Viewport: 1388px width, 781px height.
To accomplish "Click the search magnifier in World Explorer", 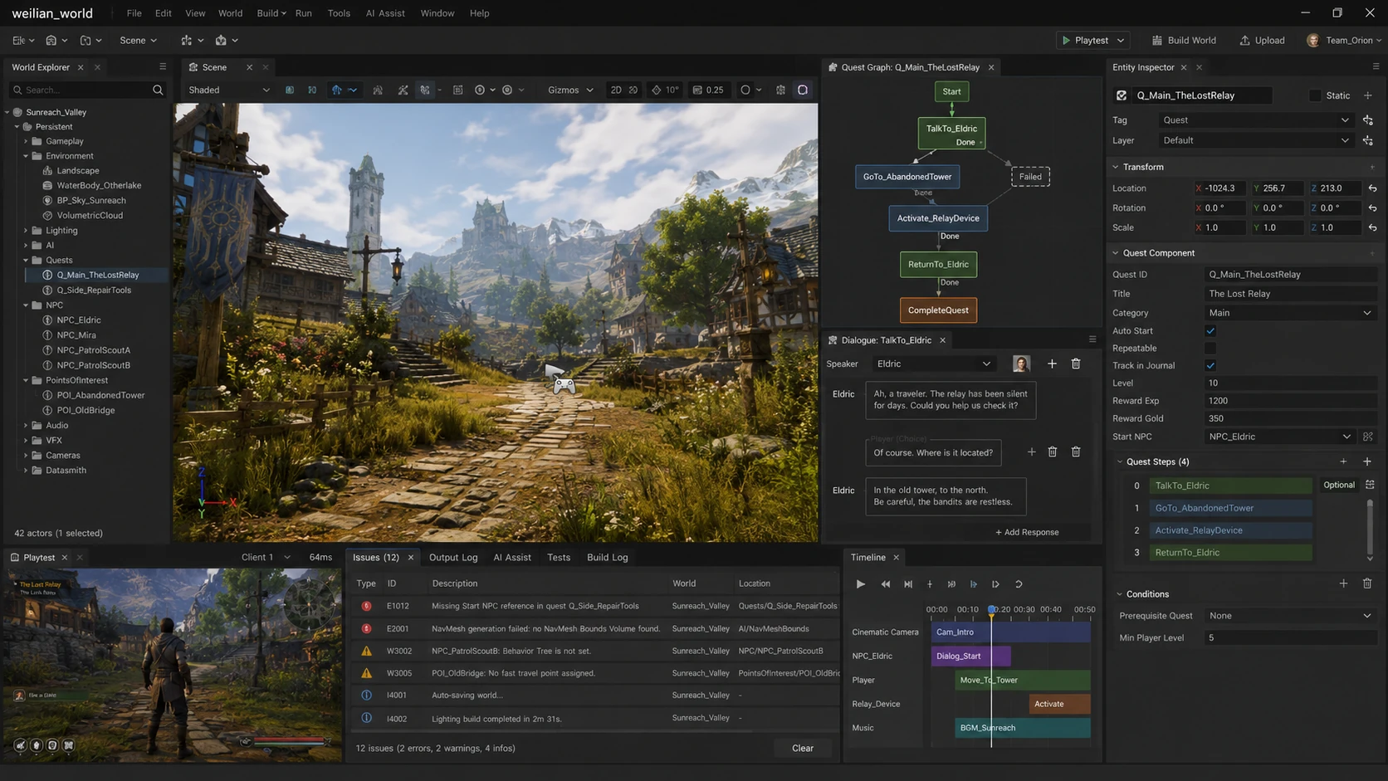I will (x=158, y=90).
